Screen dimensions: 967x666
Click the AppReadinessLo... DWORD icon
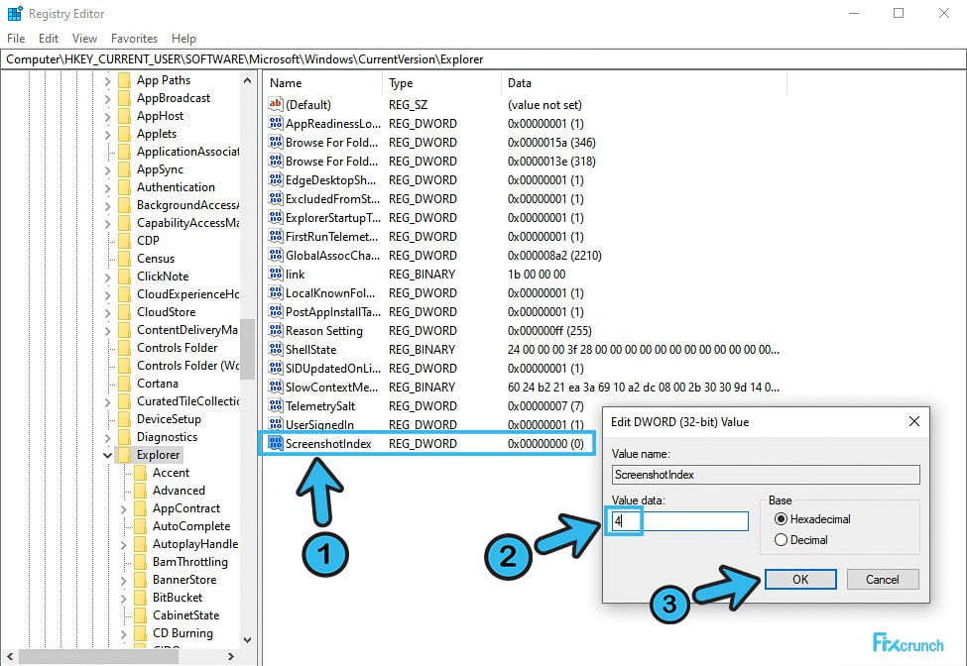coord(275,123)
